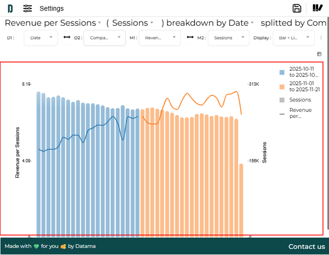Click the Contact us link

click(x=307, y=246)
